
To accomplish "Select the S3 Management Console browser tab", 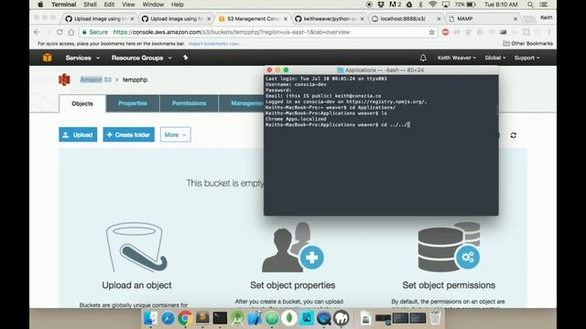I will pyautogui.click(x=253, y=18).
